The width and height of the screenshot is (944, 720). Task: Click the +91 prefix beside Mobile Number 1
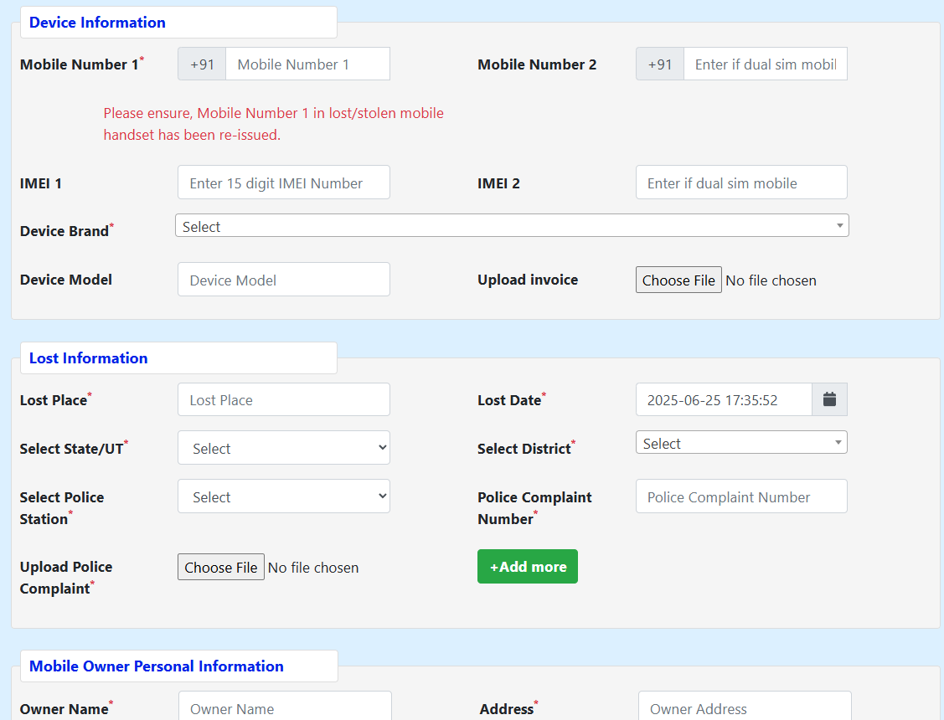coord(202,64)
